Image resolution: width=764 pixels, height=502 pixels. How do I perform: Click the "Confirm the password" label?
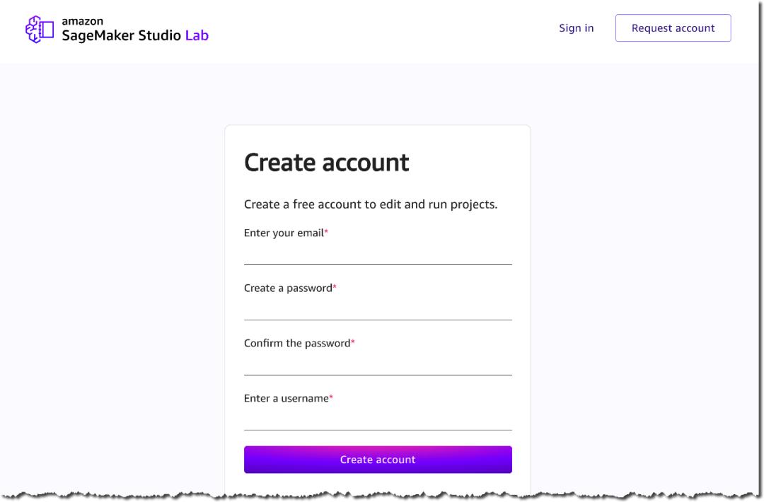[296, 344]
